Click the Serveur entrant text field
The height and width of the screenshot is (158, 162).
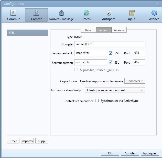90,53
